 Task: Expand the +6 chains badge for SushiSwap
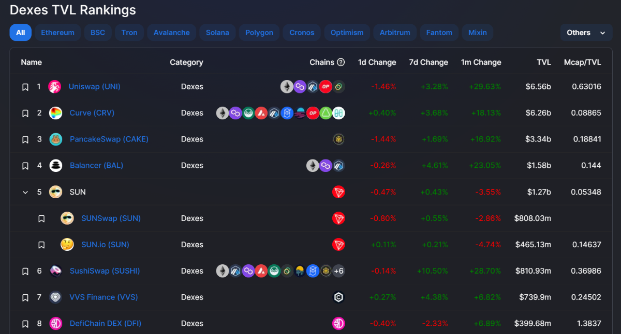tap(338, 271)
